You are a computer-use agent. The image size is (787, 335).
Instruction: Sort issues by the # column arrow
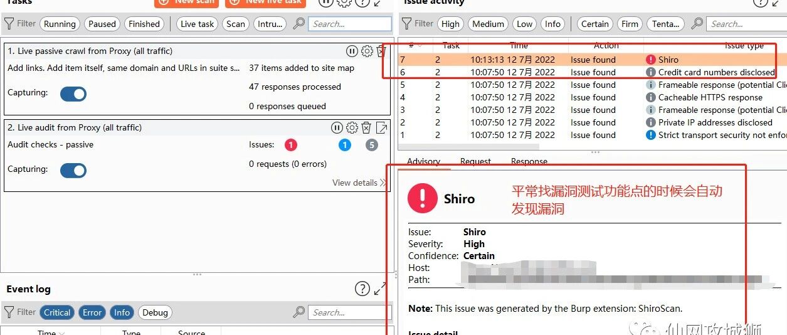click(420, 45)
